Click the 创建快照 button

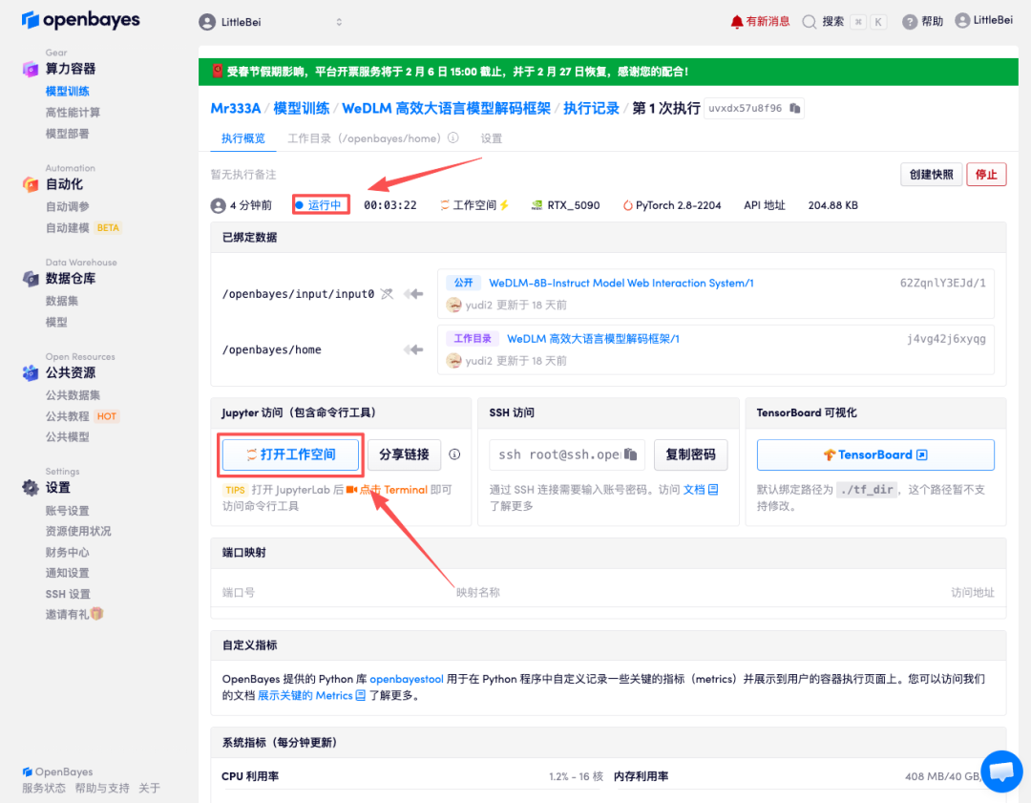point(931,175)
